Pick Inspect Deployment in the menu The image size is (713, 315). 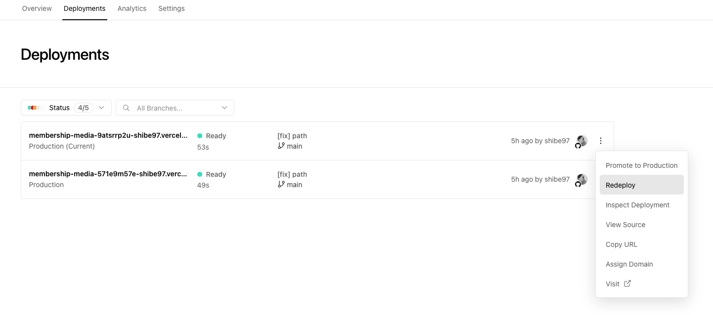tap(637, 205)
